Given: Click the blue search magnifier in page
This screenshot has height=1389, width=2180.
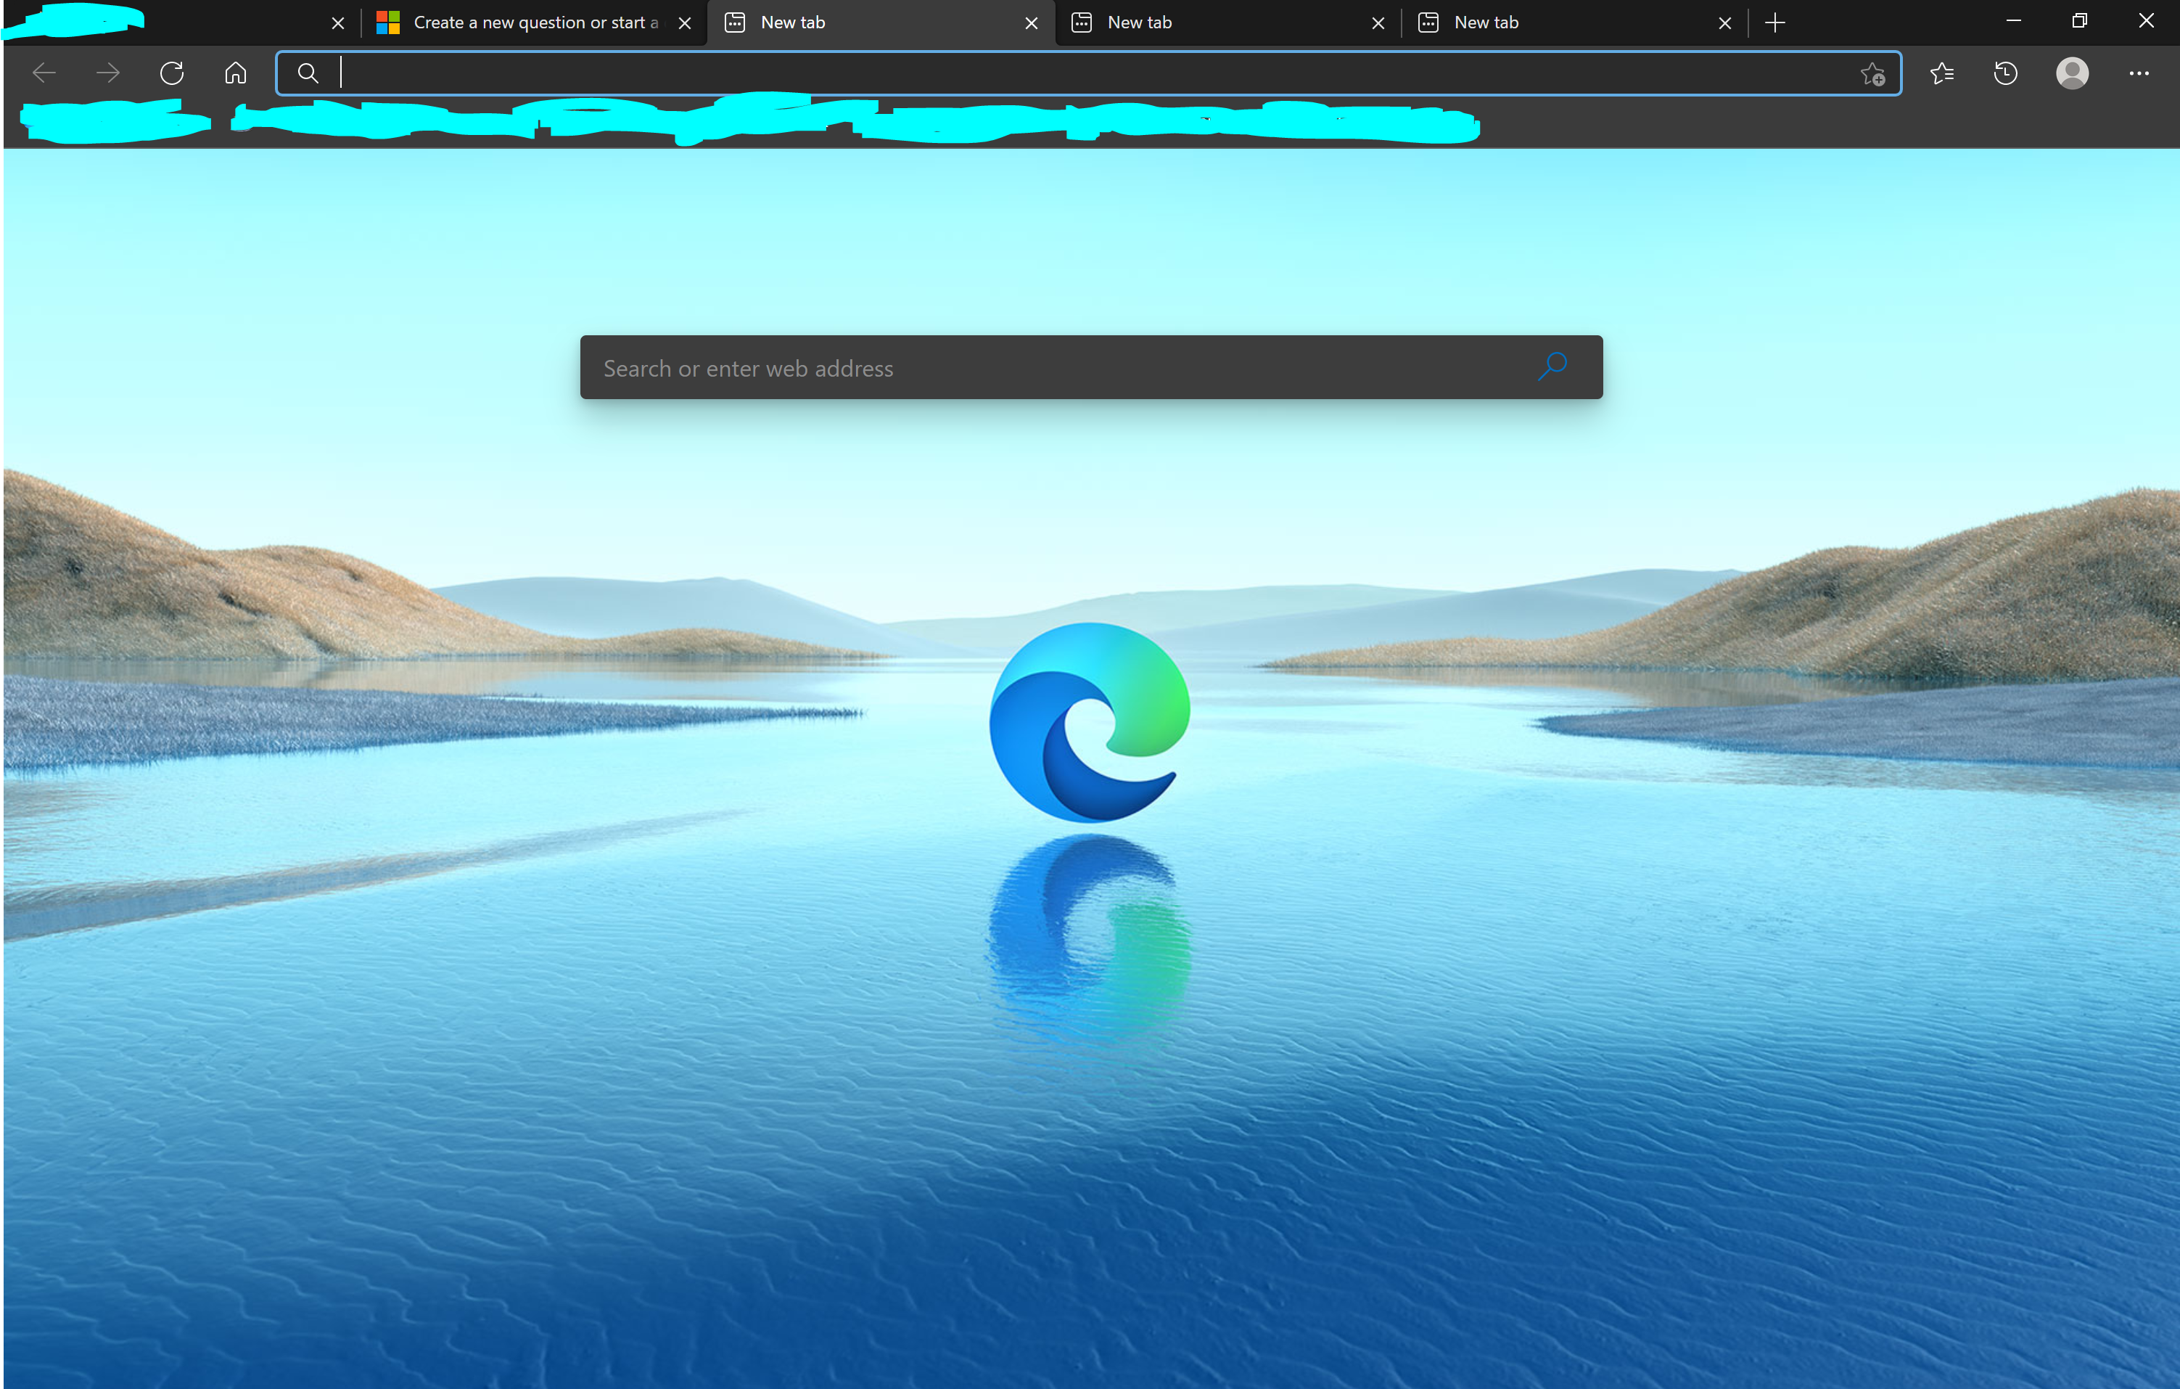Looking at the screenshot, I should pos(1552,366).
